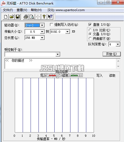
Task: Open the 帮助(H) menu
Action: tap(36, 10)
